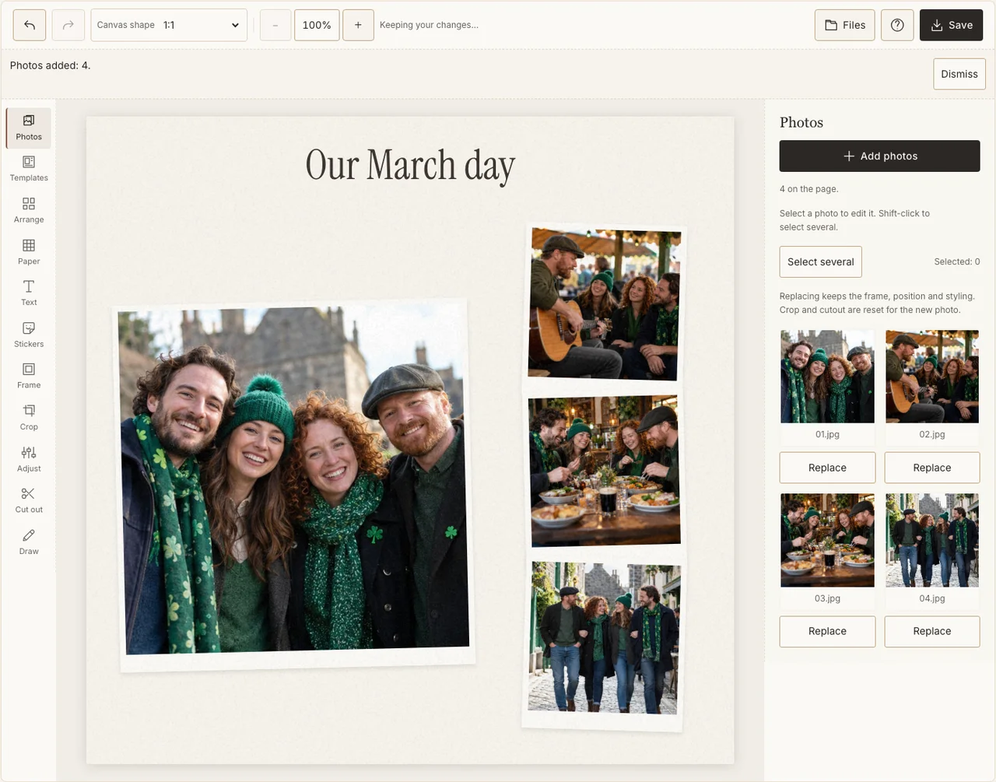996x782 pixels.
Task: Zoom in with the plus button
Action: (358, 25)
